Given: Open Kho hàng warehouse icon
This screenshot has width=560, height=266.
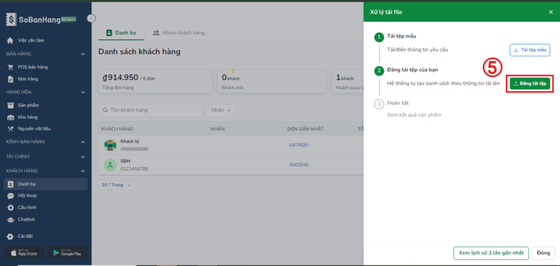Looking at the screenshot, I should point(11,117).
